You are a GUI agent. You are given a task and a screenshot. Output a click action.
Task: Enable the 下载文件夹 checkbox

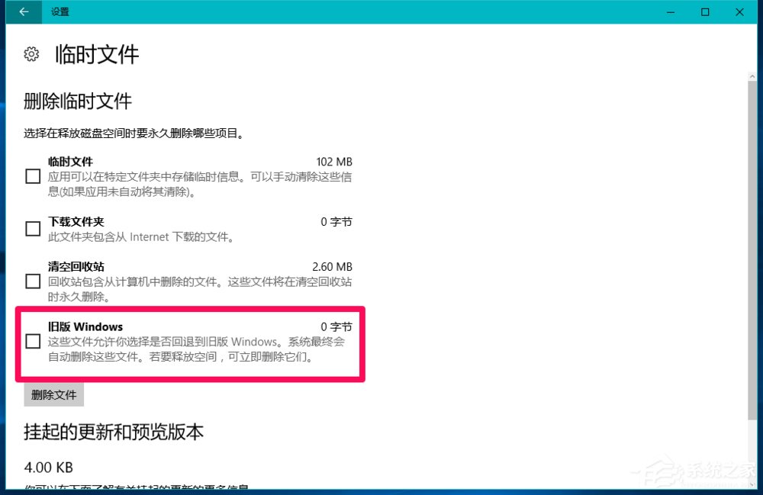(x=32, y=228)
